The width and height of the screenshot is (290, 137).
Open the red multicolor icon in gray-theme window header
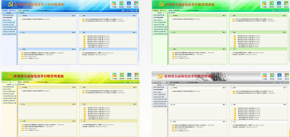(287, 75)
